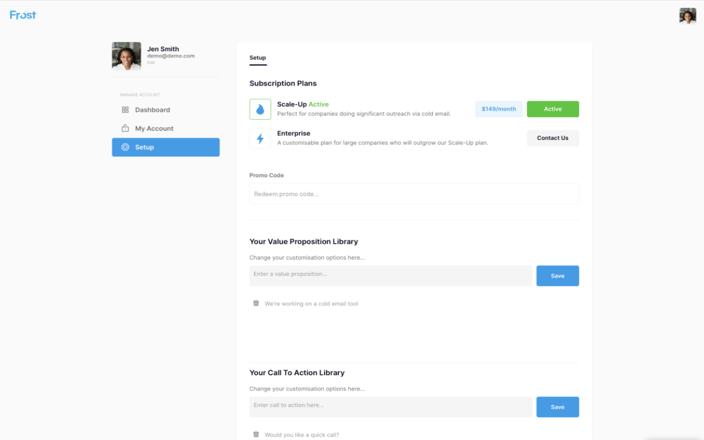
Task: Open the Dashboard menu item
Action: tap(166, 110)
